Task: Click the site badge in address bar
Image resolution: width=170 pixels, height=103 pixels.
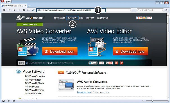Action: [x=39, y=10]
